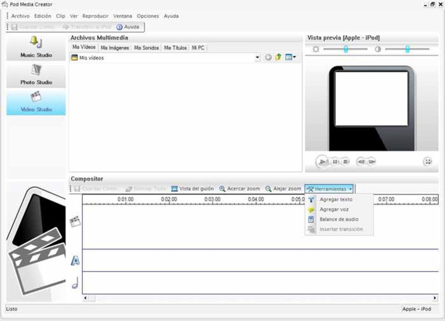
Task: Click Compositor Guardar Como button
Action: tap(96, 189)
